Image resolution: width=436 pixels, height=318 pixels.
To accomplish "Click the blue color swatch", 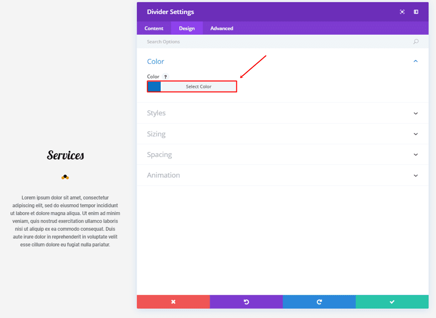I will pos(155,87).
